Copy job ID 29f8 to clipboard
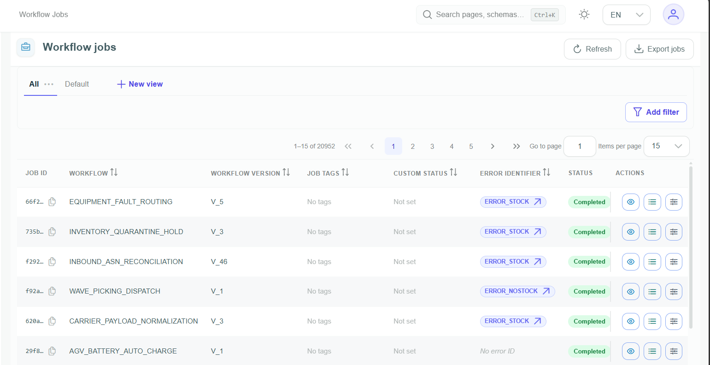The height and width of the screenshot is (365, 710). coord(52,351)
